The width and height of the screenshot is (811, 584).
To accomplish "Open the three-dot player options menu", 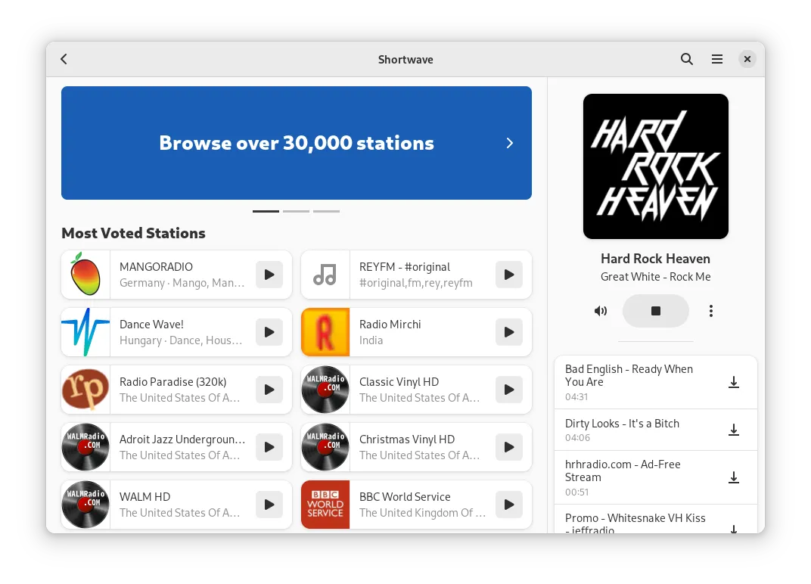I will pyautogui.click(x=710, y=311).
